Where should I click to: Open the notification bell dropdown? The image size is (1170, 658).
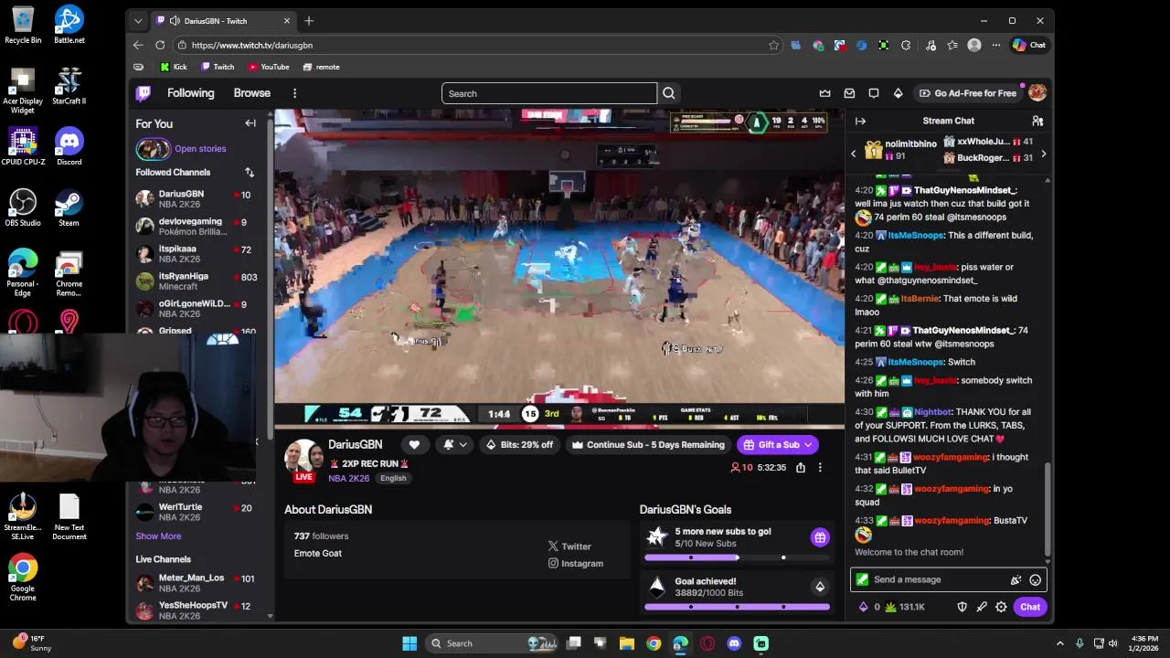click(x=454, y=445)
